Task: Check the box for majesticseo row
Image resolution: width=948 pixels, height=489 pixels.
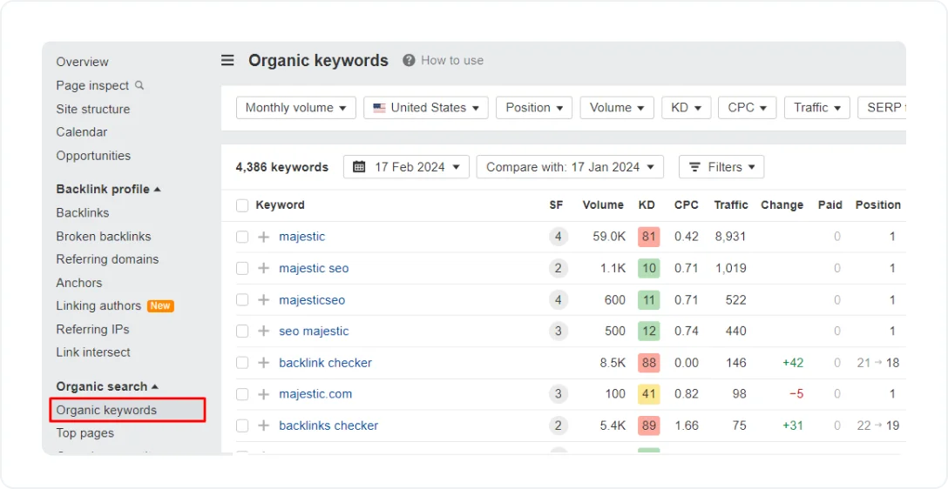Action: pos(242,300)
